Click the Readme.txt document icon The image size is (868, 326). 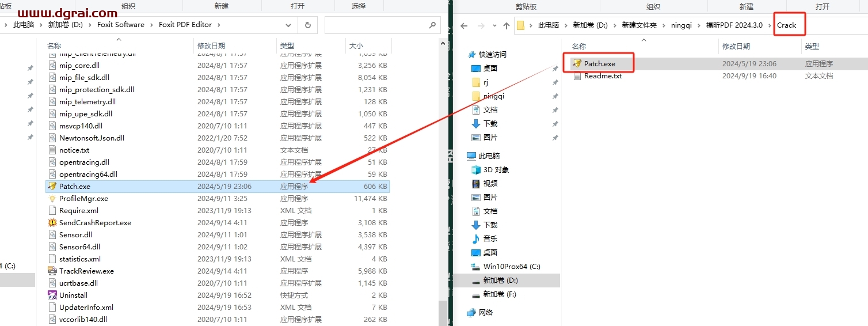tap(577, 75)
